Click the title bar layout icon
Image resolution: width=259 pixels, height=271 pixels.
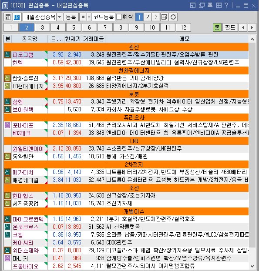[192, 5]
